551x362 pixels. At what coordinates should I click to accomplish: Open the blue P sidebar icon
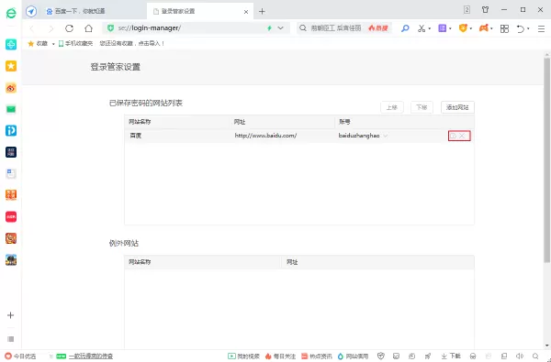point(11,130)
